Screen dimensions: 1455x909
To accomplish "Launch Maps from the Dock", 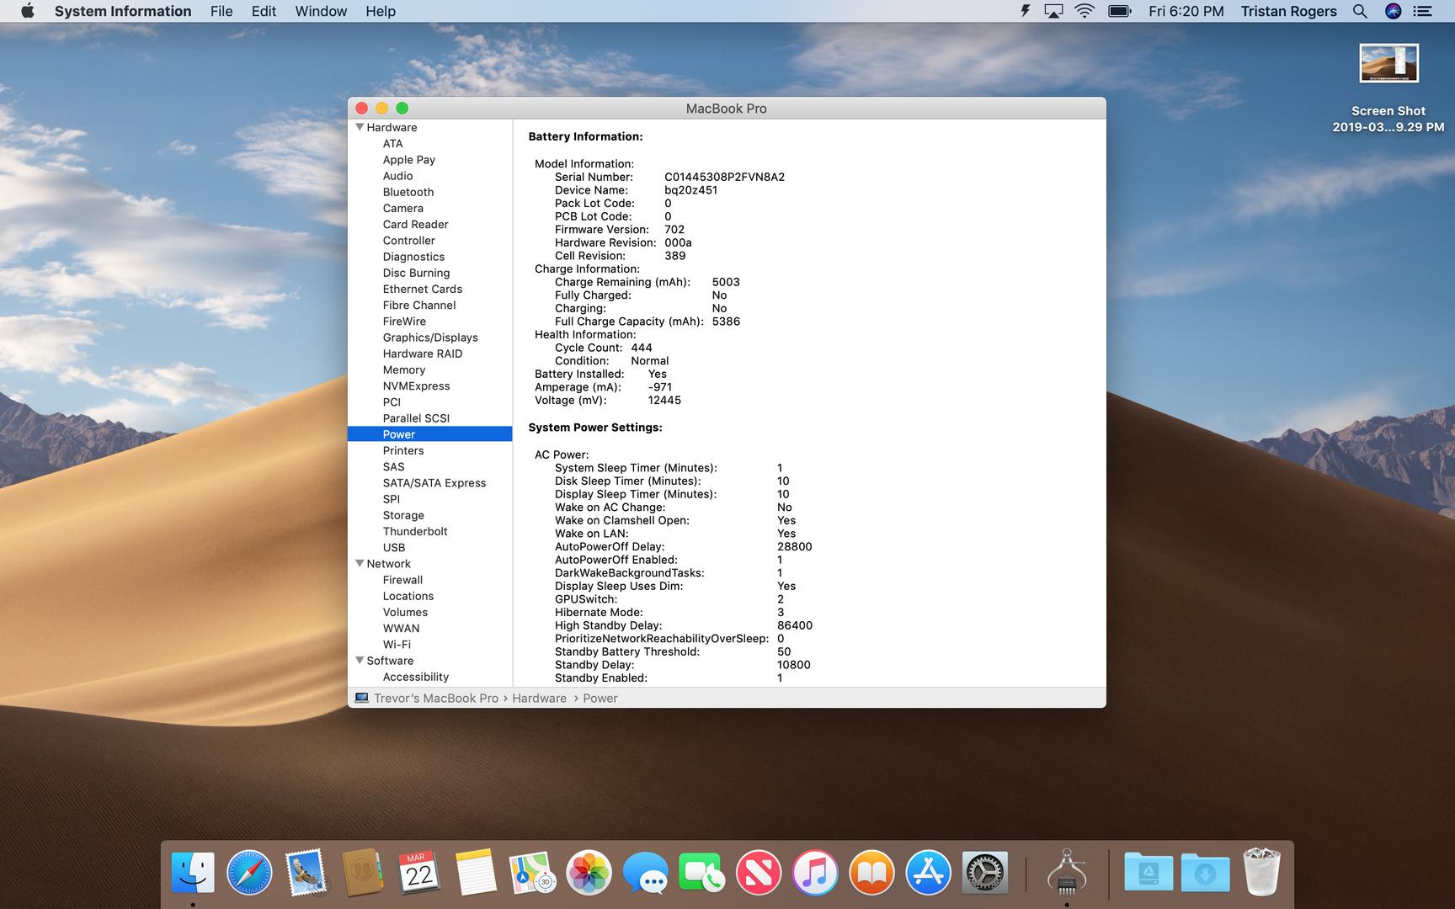I will pyautogui.click(x=532, y=873).
